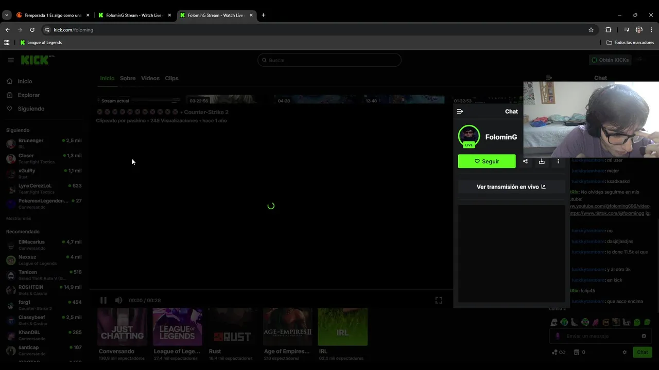Click the Kick hamburger menu icon
Viewport: 659px width, 370px height.
point(11,60)
